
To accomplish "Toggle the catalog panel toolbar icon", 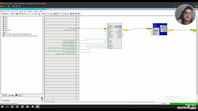I will click(x=17, y=14).
